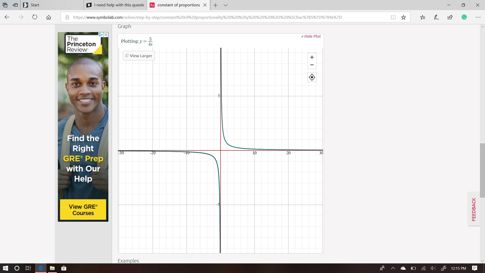
Task: Zoom out on the graph plot
Action: (312, 65)
